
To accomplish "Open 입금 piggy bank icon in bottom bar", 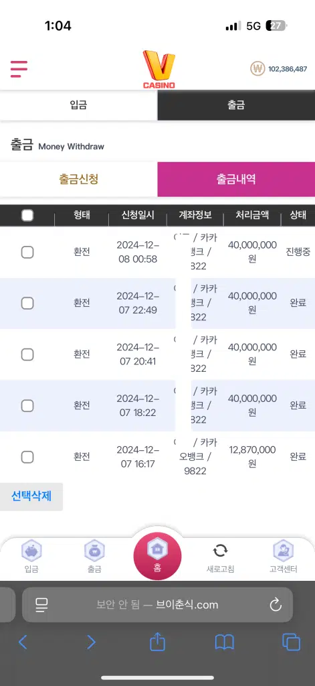I will tap(31, 551).
